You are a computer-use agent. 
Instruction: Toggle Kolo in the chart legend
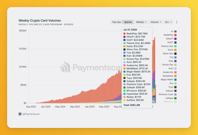tap(173, 61)
